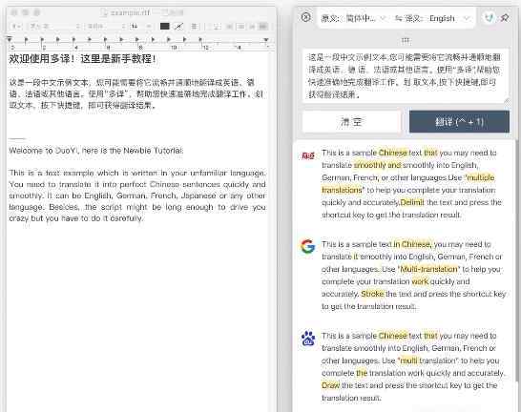Click the strikethrough/format lines toolbar icon
This screenshot has width=521, height=412.
tap(195, 27)
